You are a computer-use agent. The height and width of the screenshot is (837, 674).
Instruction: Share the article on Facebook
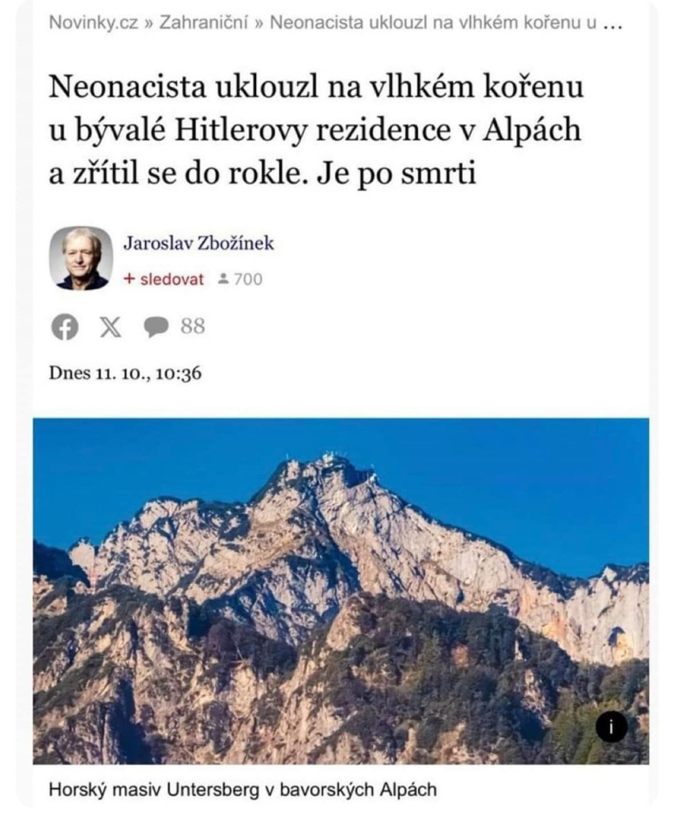65,328
